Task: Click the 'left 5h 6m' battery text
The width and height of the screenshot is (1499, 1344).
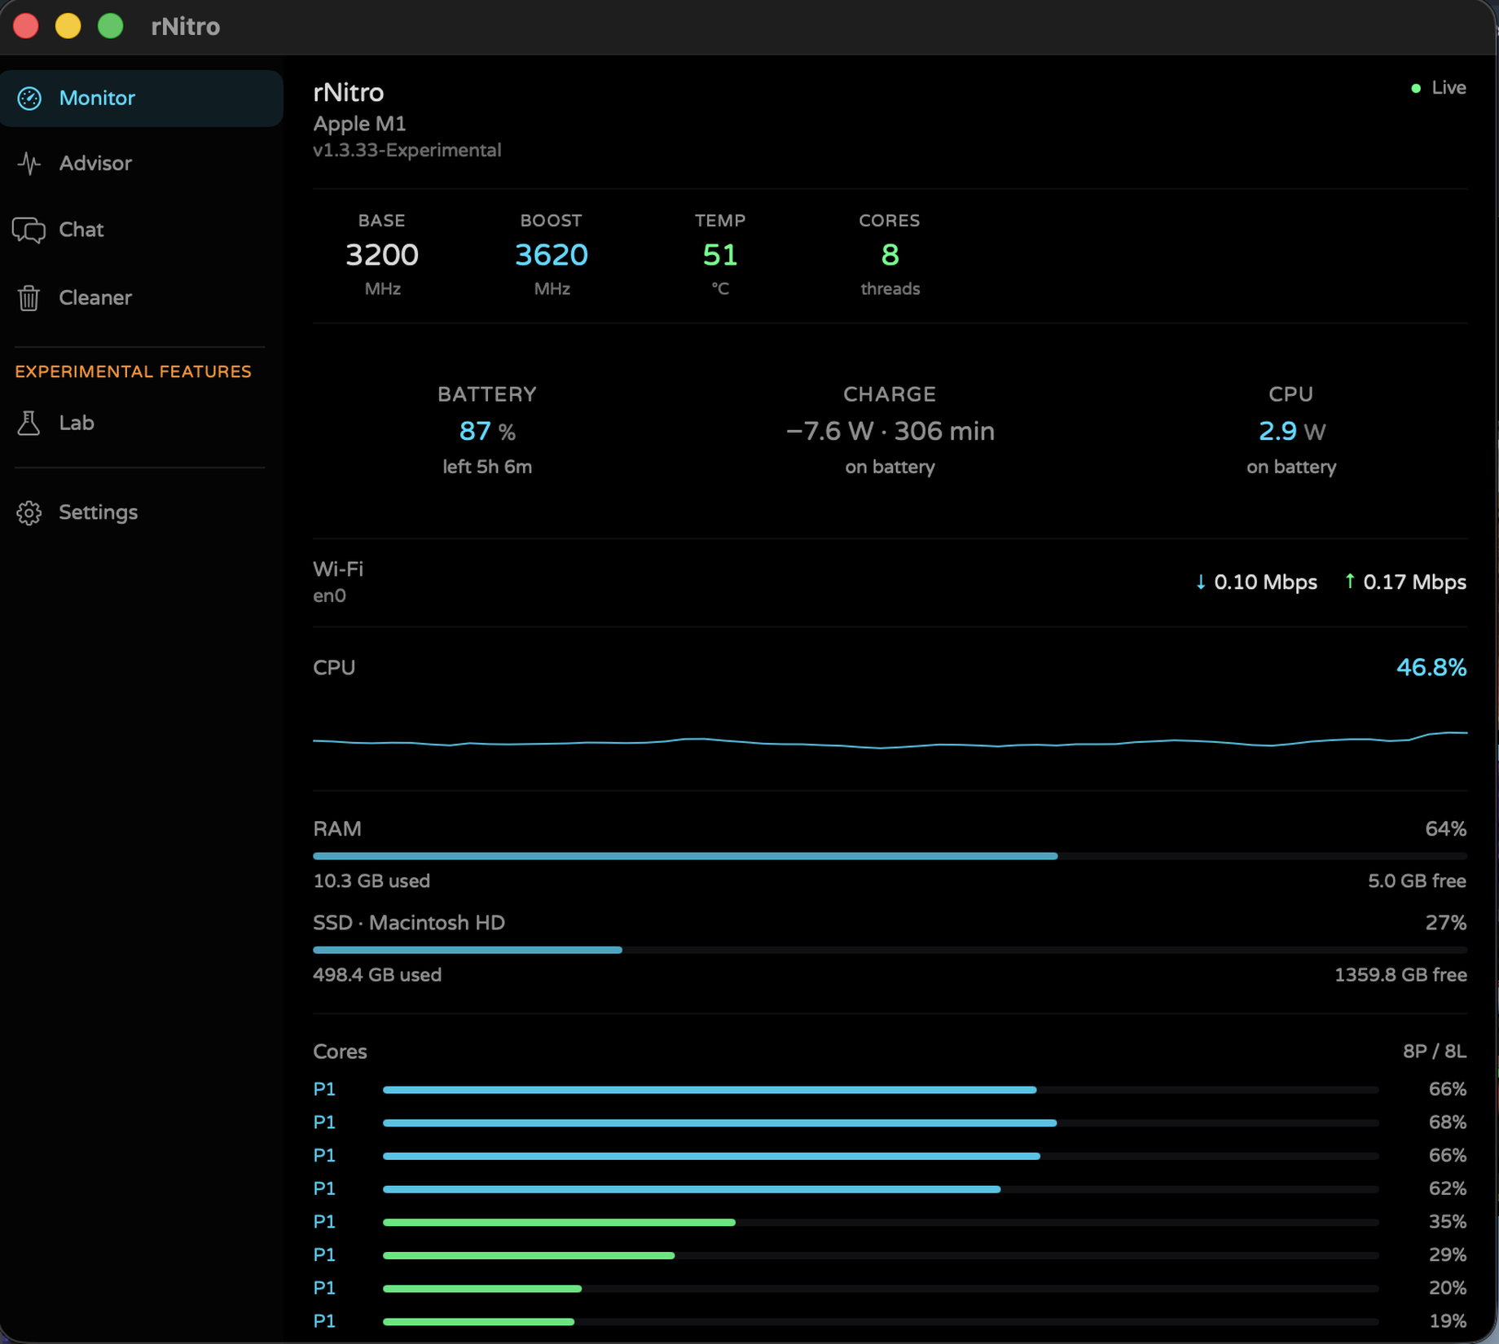Action: [487, 468]
